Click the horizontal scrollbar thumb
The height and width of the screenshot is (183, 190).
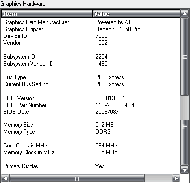point(77,178)
